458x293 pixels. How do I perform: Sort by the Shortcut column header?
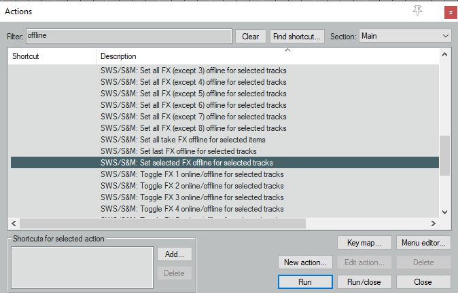52,56
